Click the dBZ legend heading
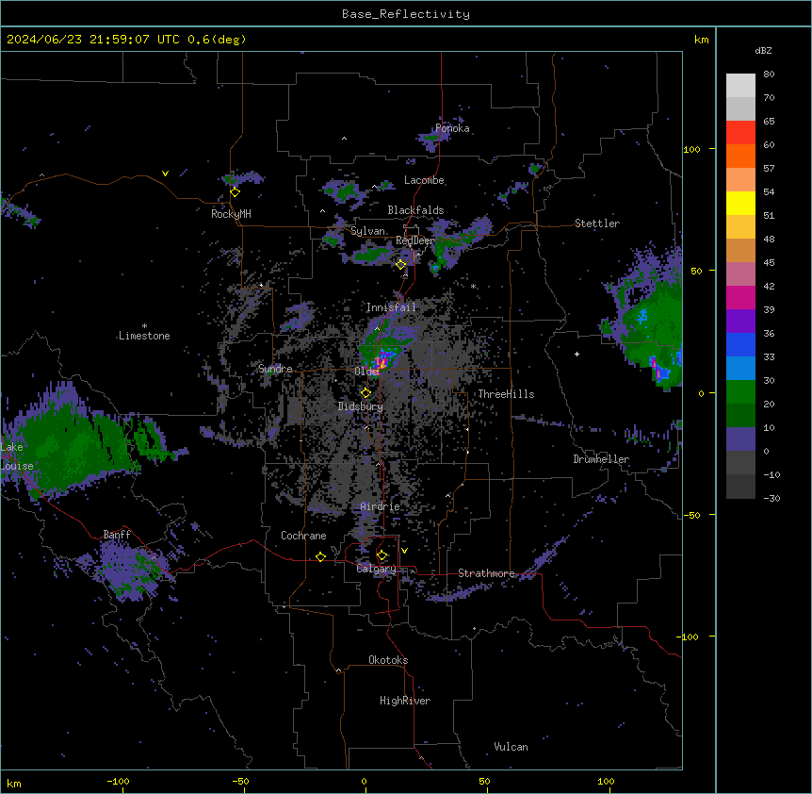 click(x=763, y=50)
